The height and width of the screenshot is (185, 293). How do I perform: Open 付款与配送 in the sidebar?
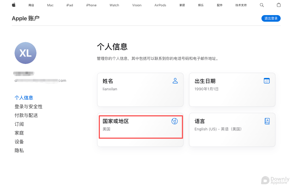[x=26, y=115]
